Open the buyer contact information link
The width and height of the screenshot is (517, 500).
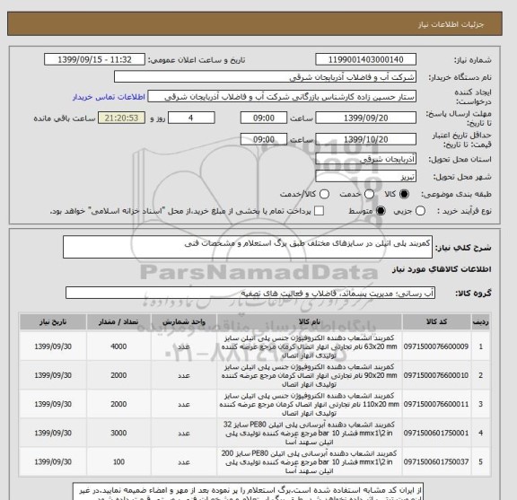(109, 97)
